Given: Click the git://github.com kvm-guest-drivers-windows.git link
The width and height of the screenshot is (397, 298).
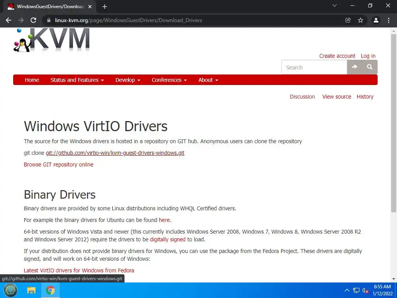Looking at the screenshot, I should (x=115, y=153).
